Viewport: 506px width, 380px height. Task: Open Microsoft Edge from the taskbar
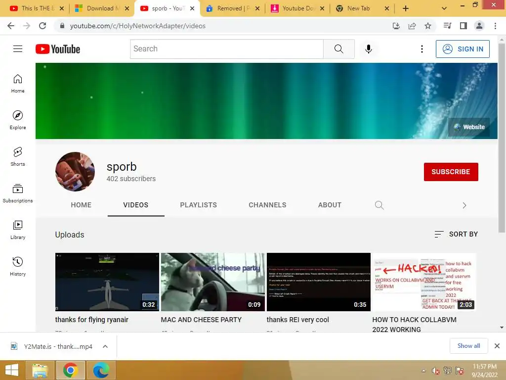click(101, 370)
